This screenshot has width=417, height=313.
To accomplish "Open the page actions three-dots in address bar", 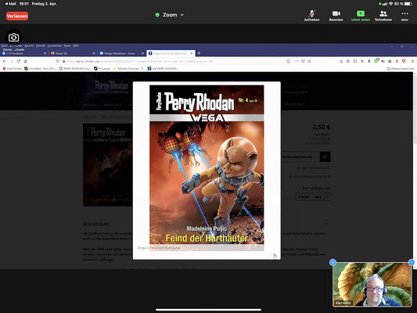I will pyautogui.click(x=297, y=61).
